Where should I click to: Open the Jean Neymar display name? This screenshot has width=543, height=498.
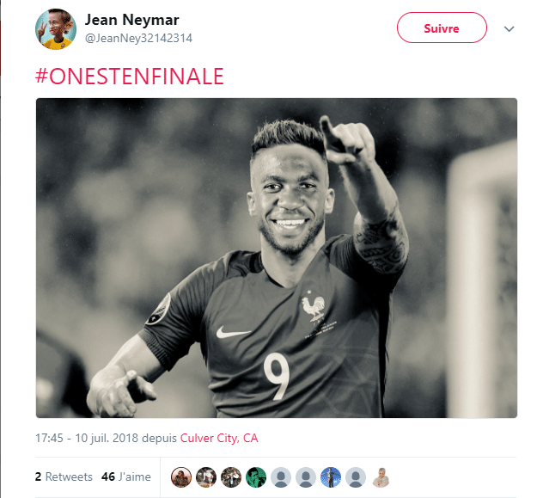pos(132,19)
